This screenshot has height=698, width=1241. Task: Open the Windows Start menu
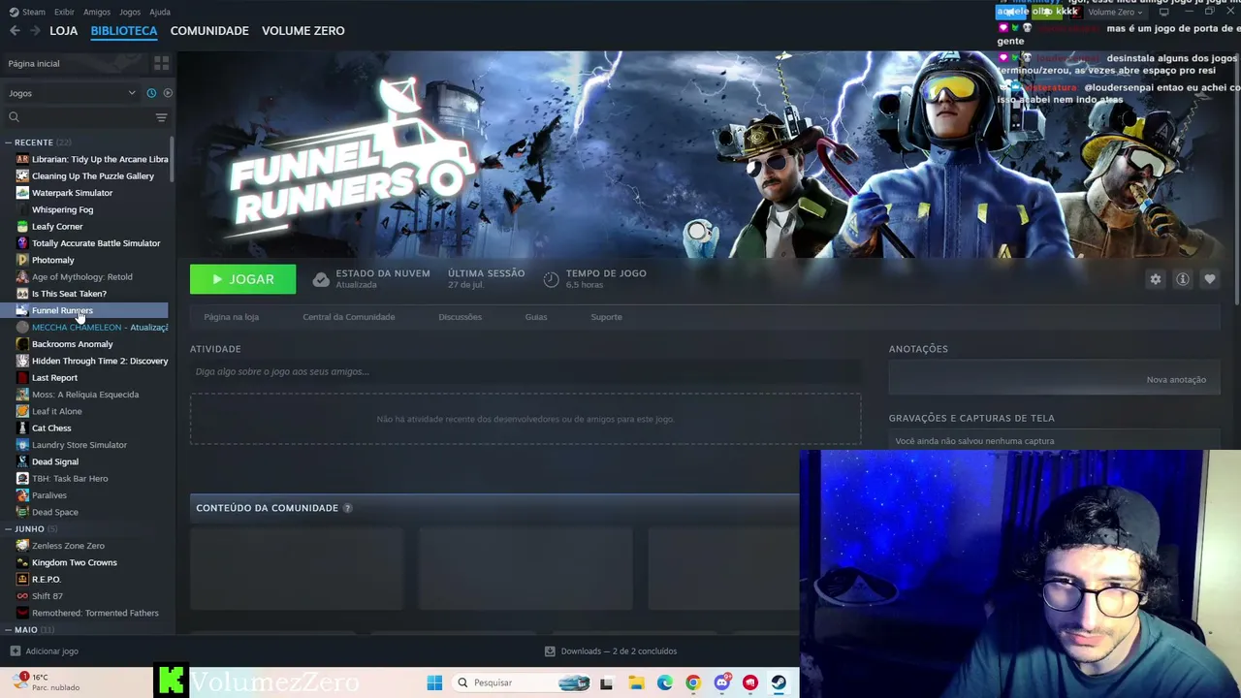[434, 682]
